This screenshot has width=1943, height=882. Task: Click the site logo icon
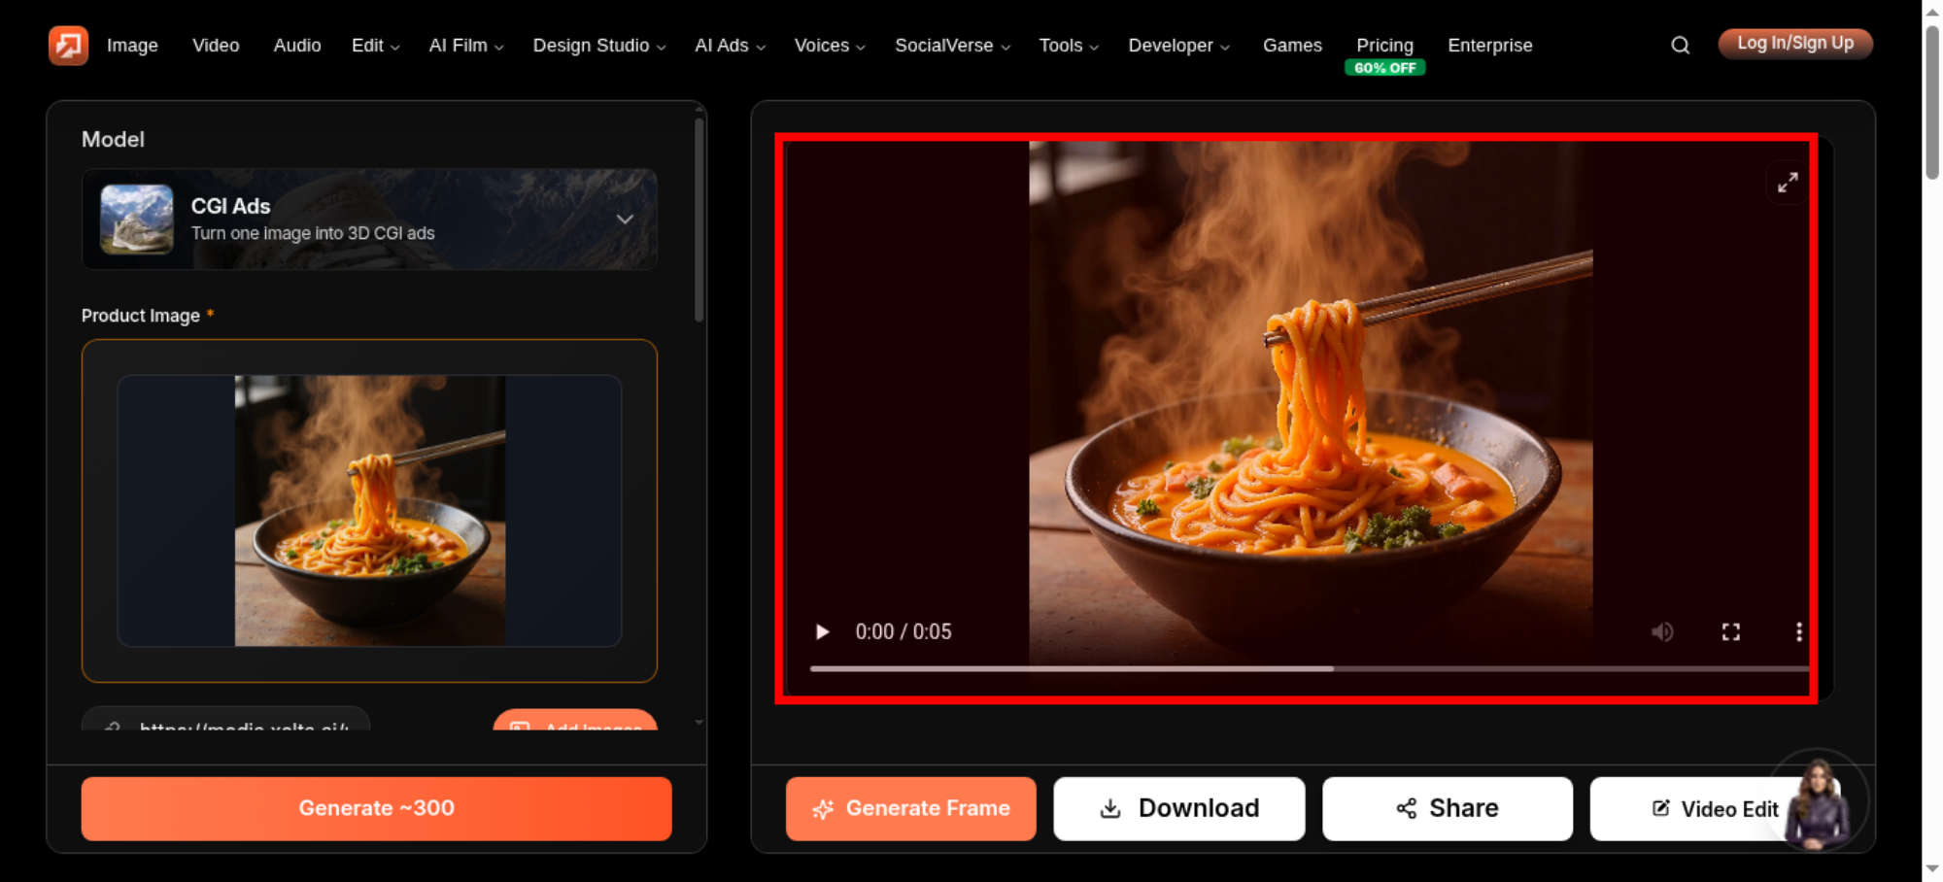coord(68,45)
